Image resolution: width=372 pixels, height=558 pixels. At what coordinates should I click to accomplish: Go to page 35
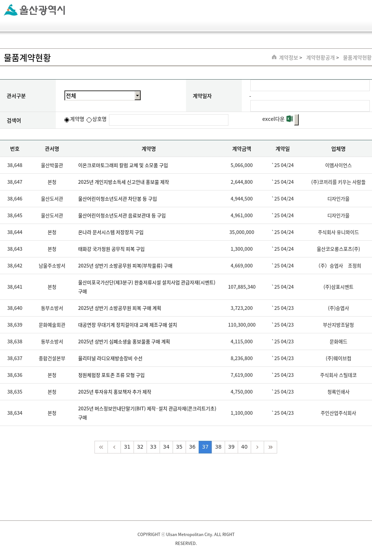179,447
